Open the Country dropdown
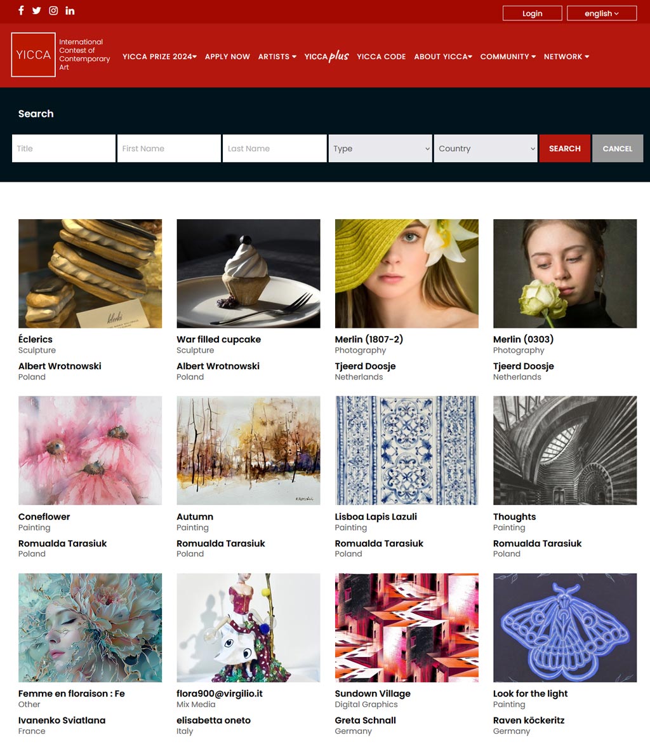Image resolution: width=650 pixels, height=744 pixels. (x=486, y=149)
